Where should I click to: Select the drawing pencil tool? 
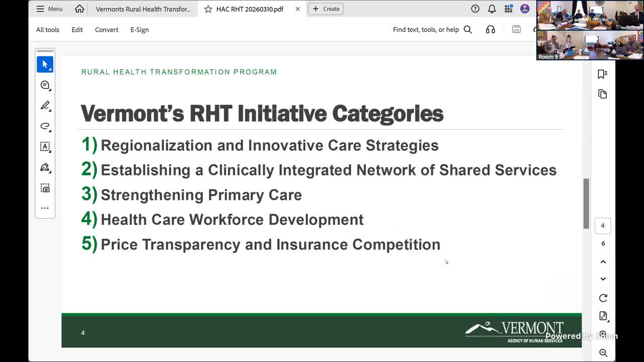pos(45,105)
